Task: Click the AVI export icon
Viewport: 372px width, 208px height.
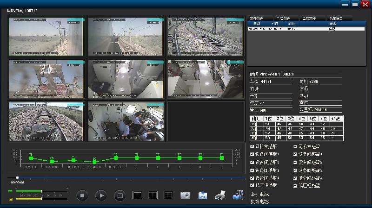Action: 202,195
